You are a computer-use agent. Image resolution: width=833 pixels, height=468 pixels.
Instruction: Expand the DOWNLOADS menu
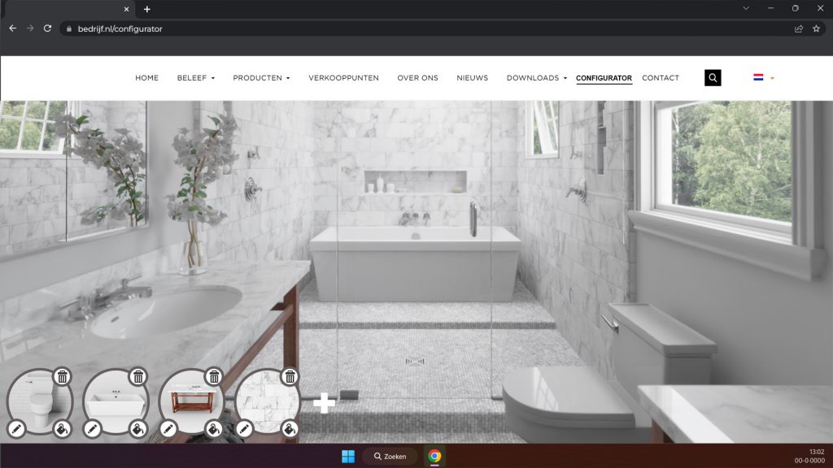(537, 77)
